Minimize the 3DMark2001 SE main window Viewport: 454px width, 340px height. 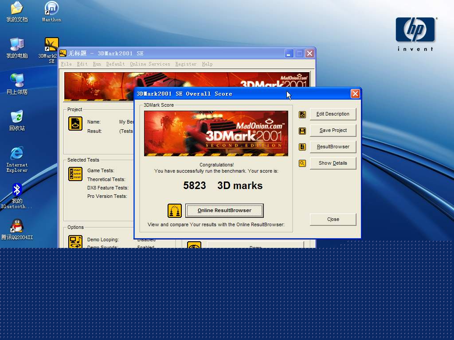[x=289, y=54]
